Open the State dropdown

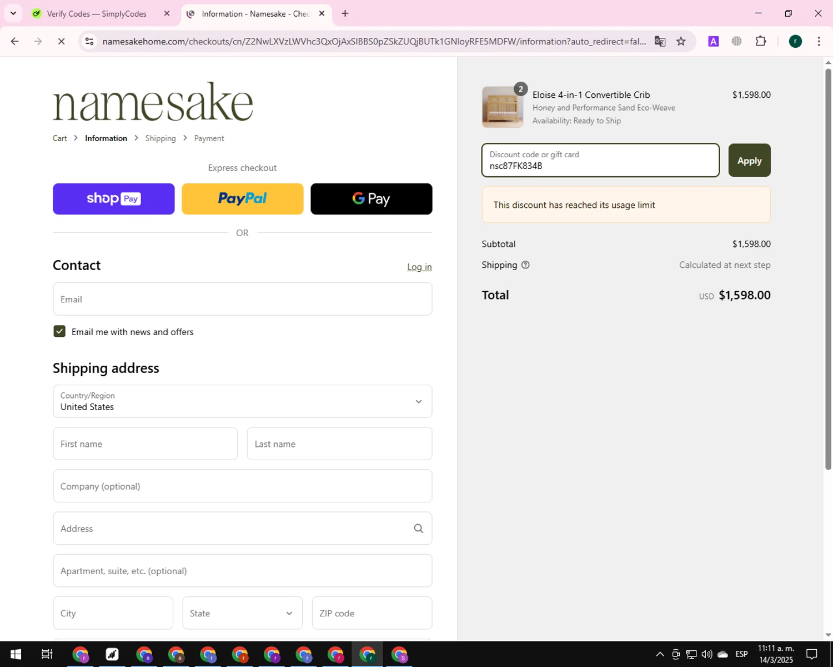243,613
